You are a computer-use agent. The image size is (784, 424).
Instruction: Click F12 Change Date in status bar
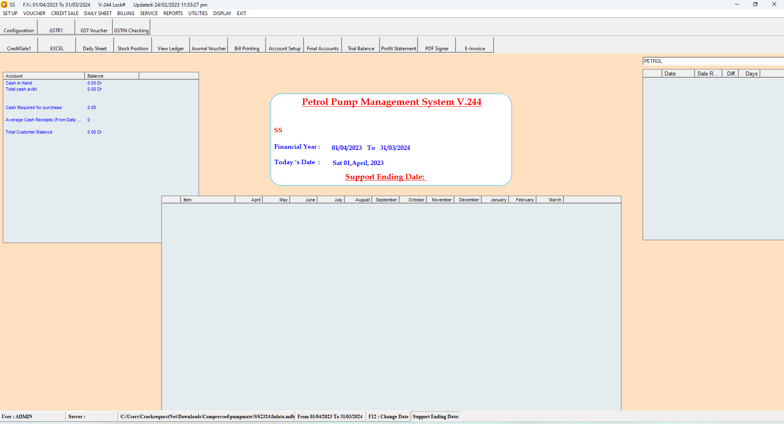(388, 417)
